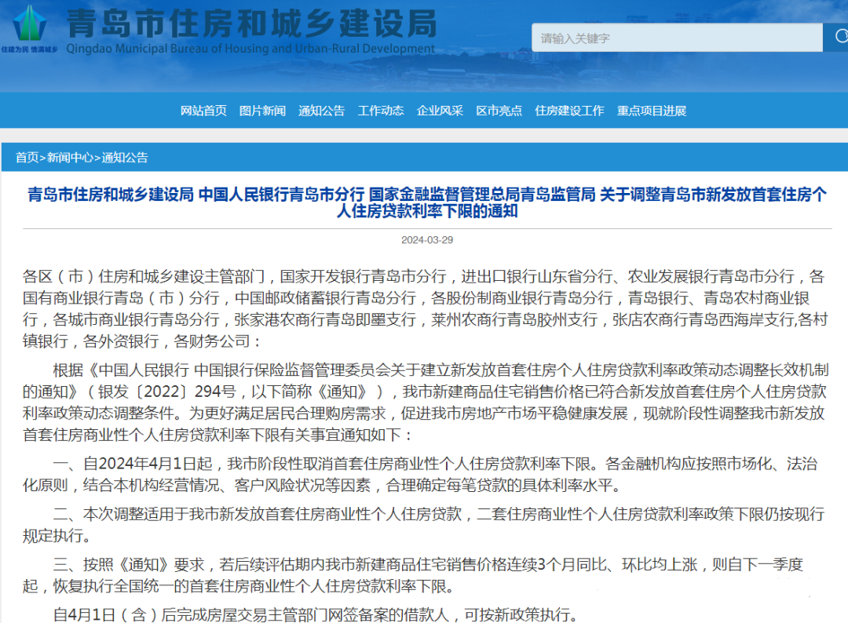The width and height of the screenshot is (848, 623).
Task: Click the publish date 2024-03-29
Action: click(427, 240)
